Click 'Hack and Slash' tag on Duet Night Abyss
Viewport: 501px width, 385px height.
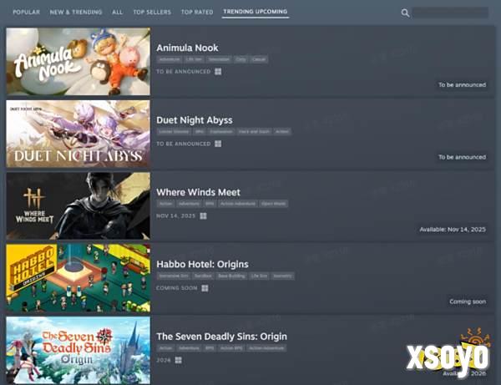tap(253, 131)
